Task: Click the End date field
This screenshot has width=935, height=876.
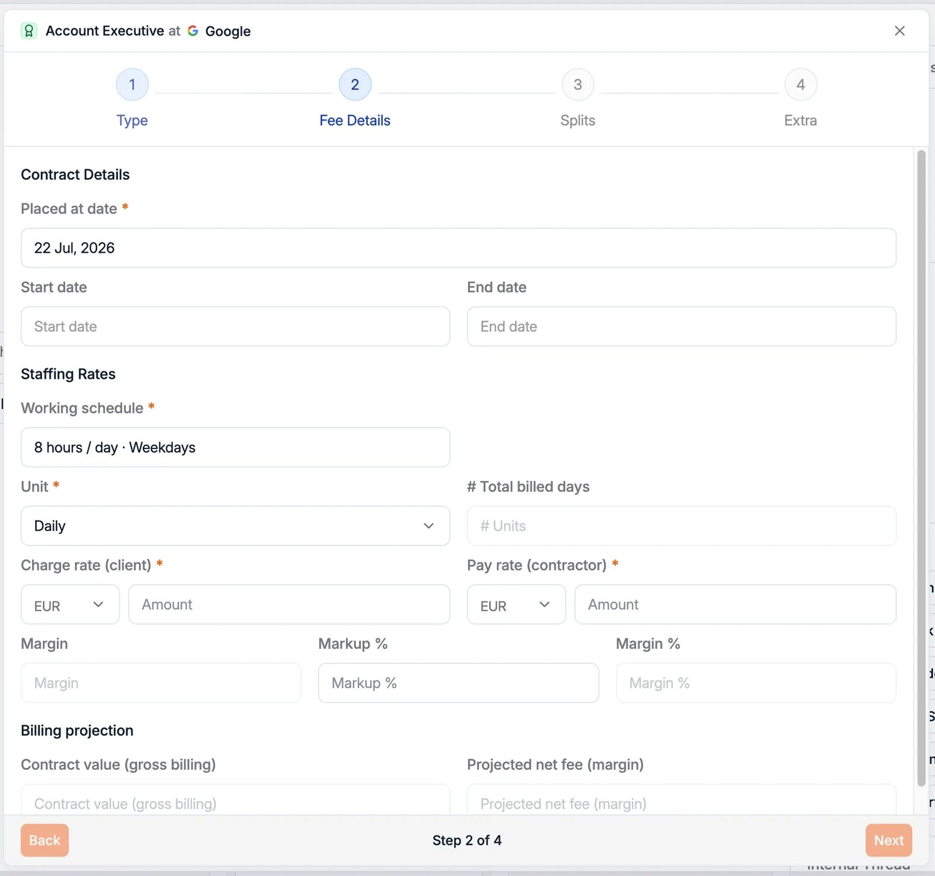Action: click(x=681, y=326)
